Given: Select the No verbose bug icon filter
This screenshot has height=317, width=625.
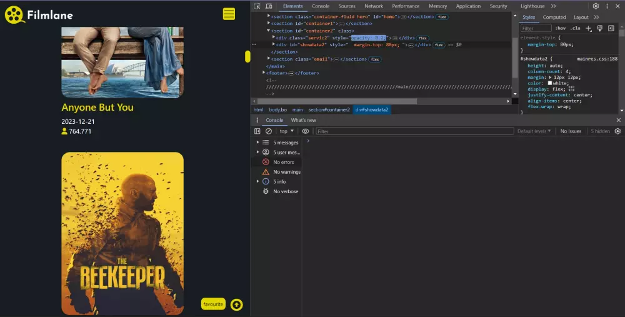Looking at the screenshot, I should [266, 191].
